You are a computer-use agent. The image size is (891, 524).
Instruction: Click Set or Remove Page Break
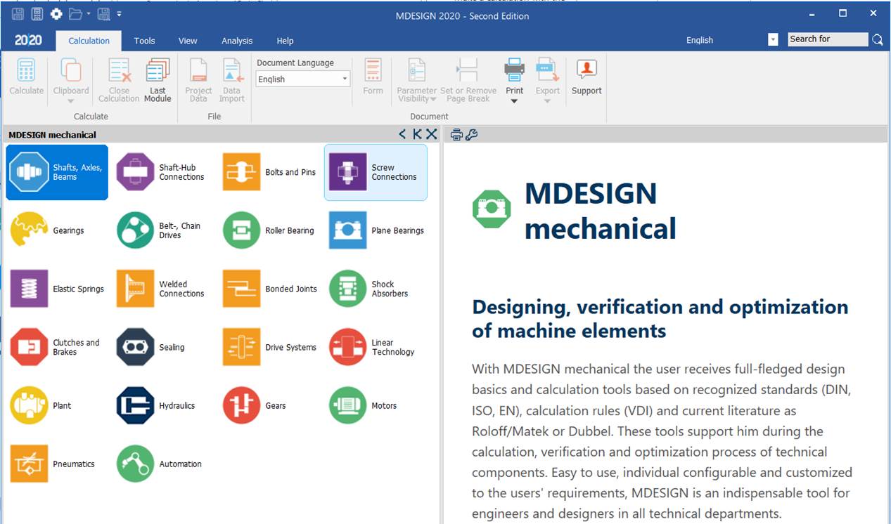[x=468, y=81]
